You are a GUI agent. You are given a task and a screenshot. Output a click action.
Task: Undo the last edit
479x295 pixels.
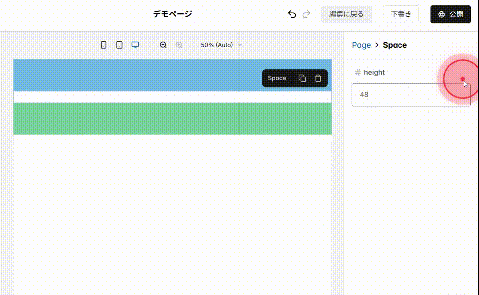[292, 14]
